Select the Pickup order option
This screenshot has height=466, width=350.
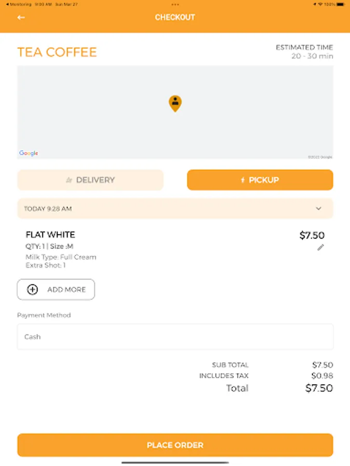coord(260,180)
